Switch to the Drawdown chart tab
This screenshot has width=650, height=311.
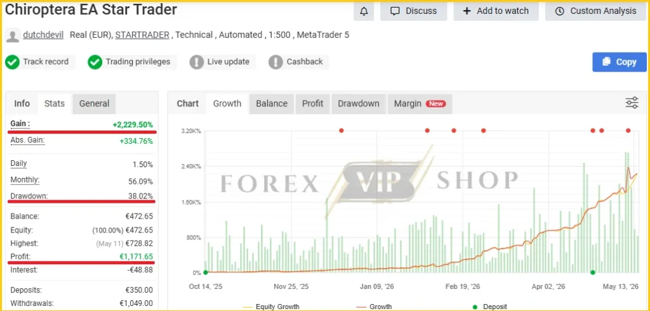pos(359,103)
